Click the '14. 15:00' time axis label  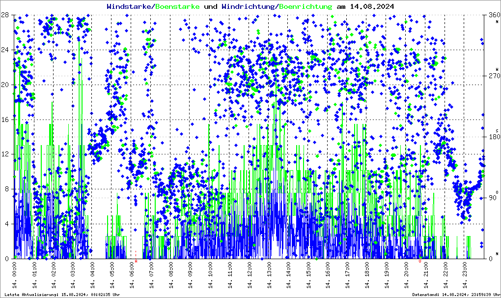308,275
